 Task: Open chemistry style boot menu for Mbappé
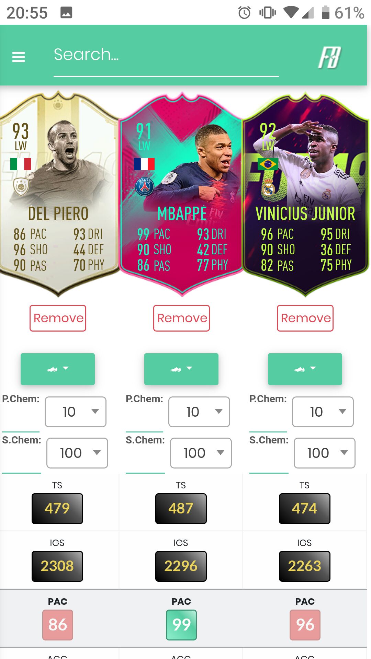[x=181, y=369]
